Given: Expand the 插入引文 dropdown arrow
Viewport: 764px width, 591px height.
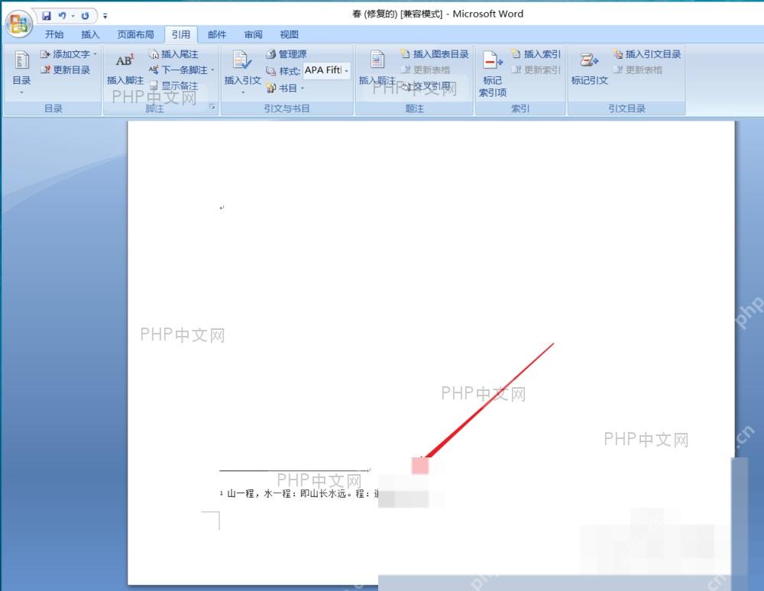Looking at the screenshot, I should [243, 92].
